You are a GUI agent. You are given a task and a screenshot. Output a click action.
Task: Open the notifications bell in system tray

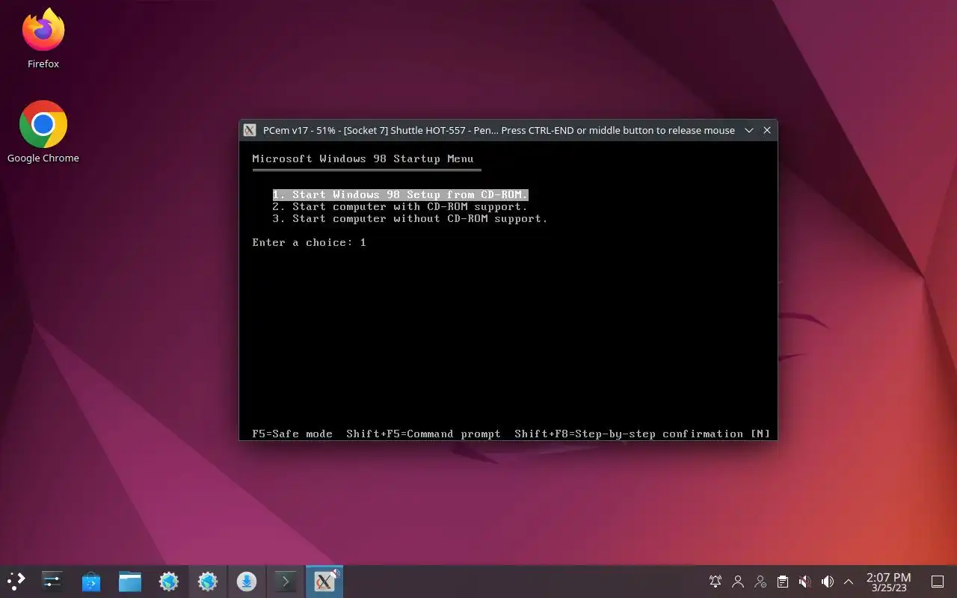[716, 581]
